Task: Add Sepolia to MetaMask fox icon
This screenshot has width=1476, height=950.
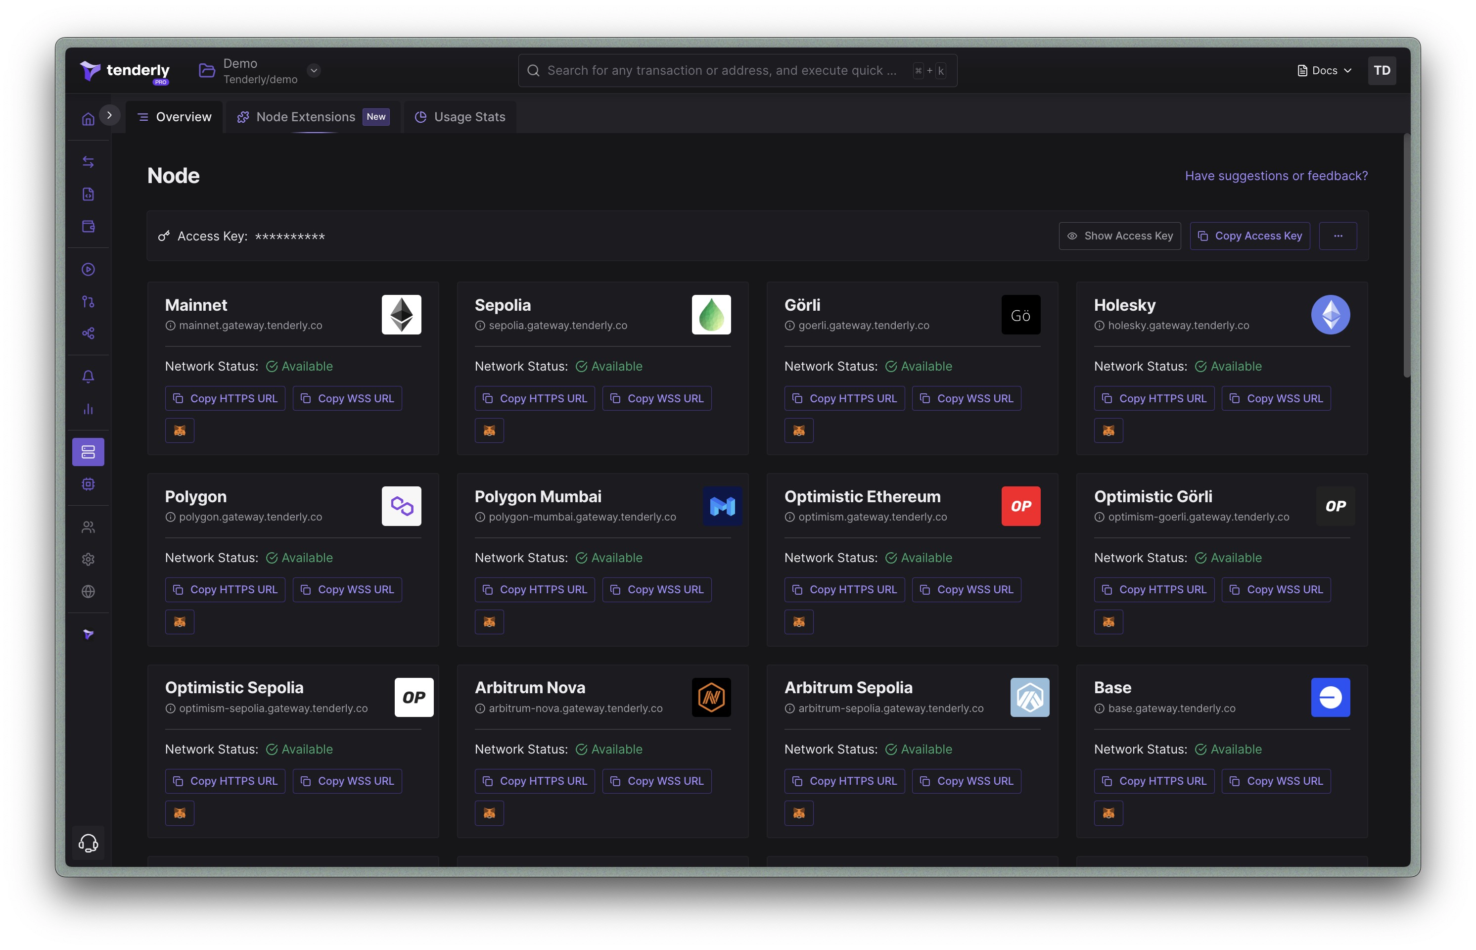Action: coord(489,430)
